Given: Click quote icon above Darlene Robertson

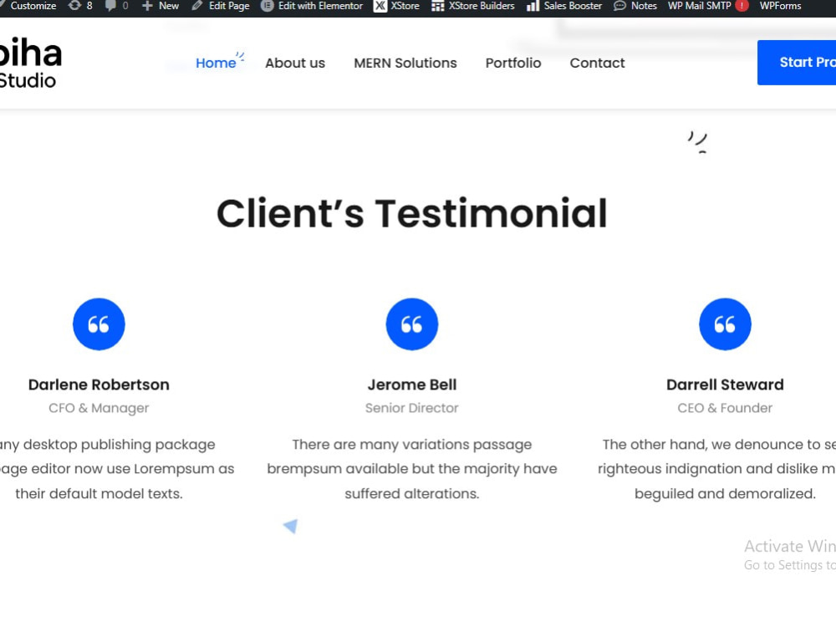Looking at the screenshot, I should pos(99,324).
